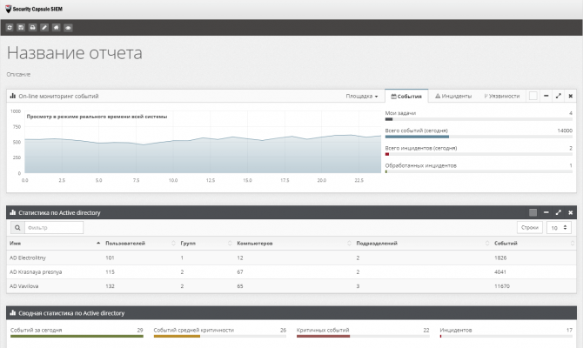Click the Название отчета report title
Viewport: 583px width, 348px height.
click(74, 53)
